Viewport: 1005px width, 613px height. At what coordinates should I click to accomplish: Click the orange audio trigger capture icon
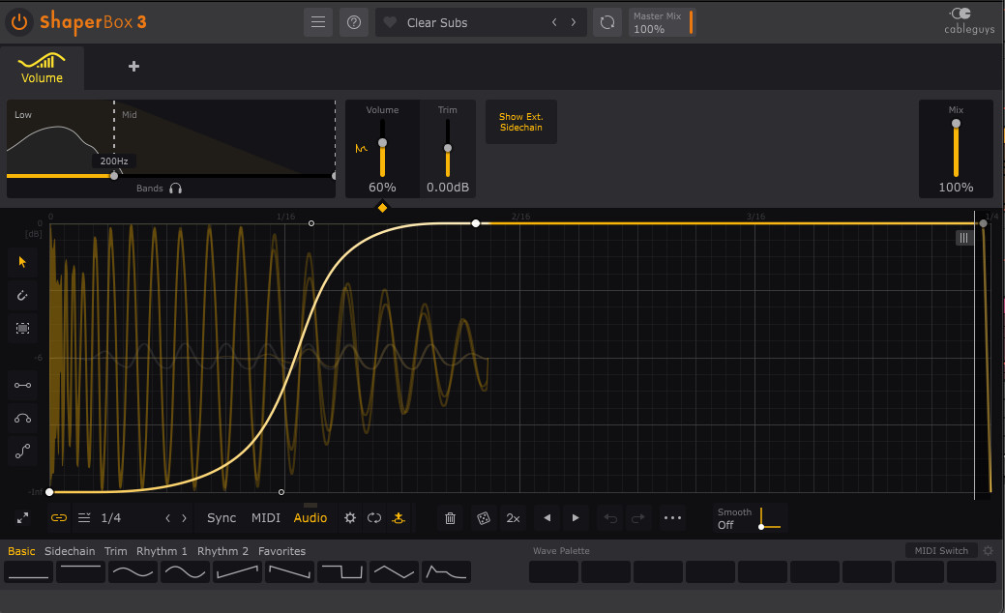399,517
